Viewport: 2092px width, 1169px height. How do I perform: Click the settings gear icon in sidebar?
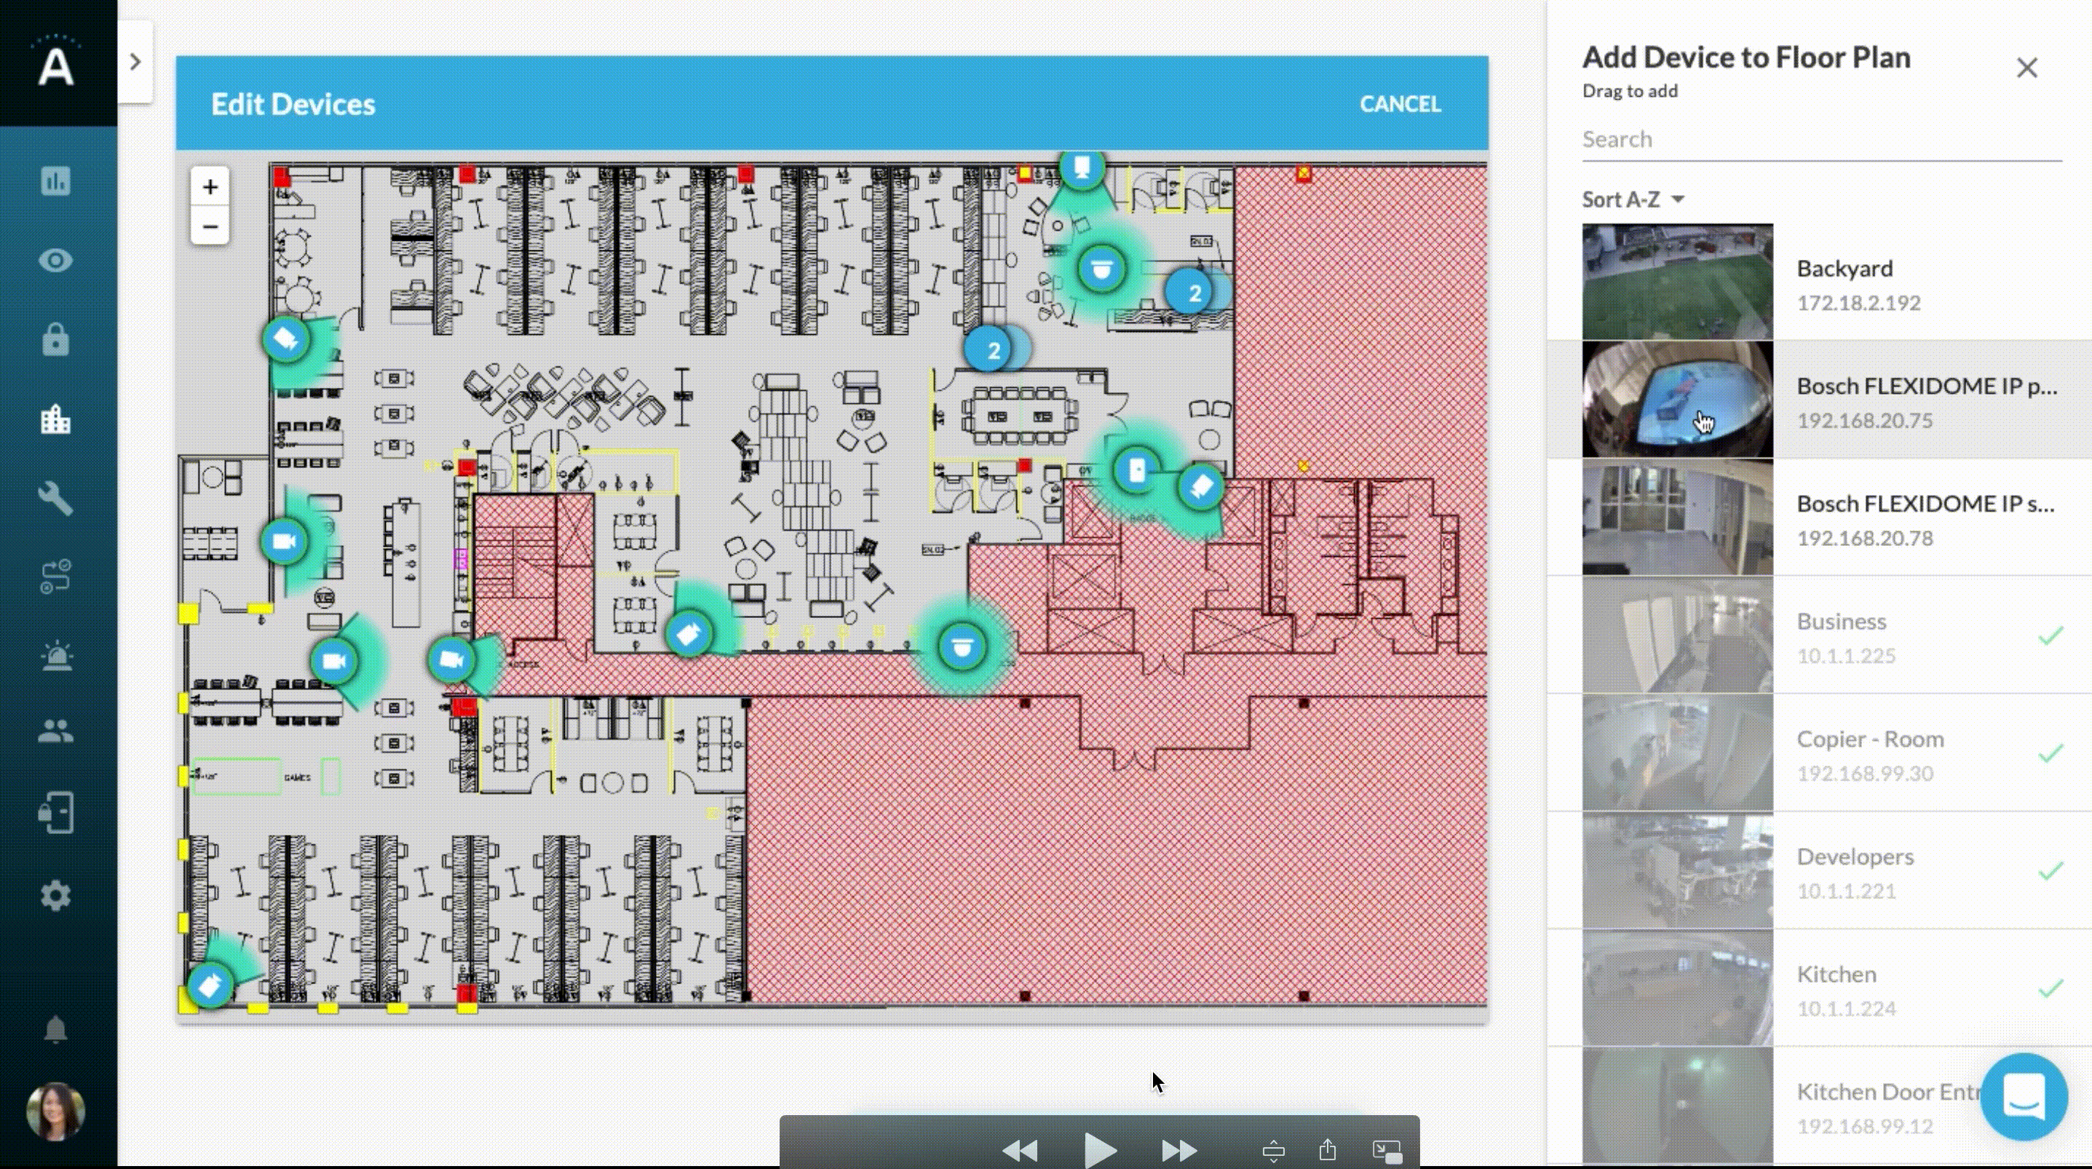[x=58, y=895]
